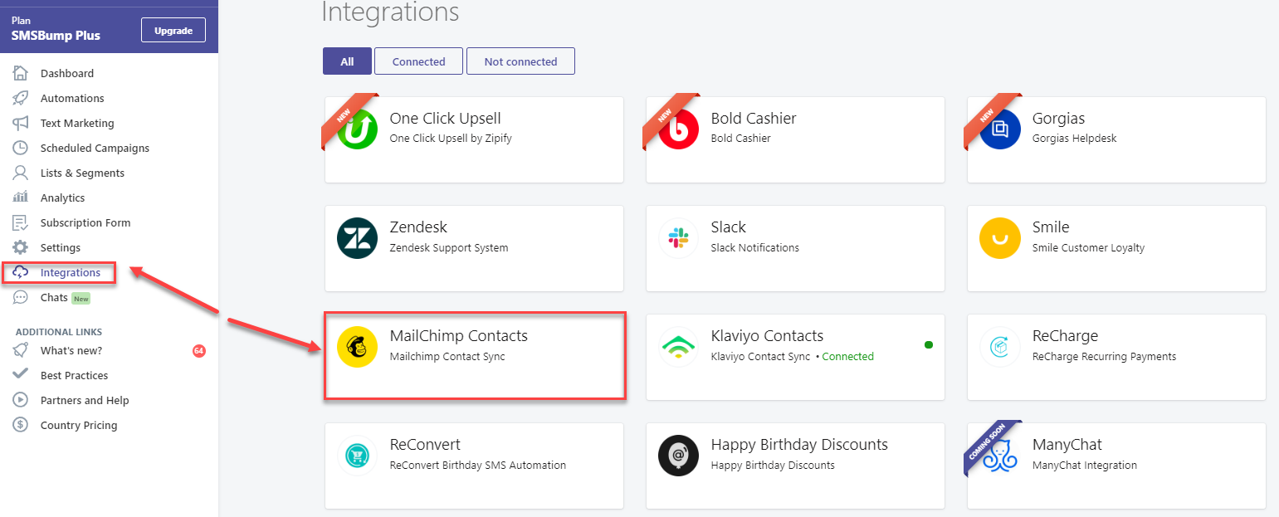Click the Scheduled Campaigns clock icon
The height and width of the screenshot is (517, 1279).
21,148
